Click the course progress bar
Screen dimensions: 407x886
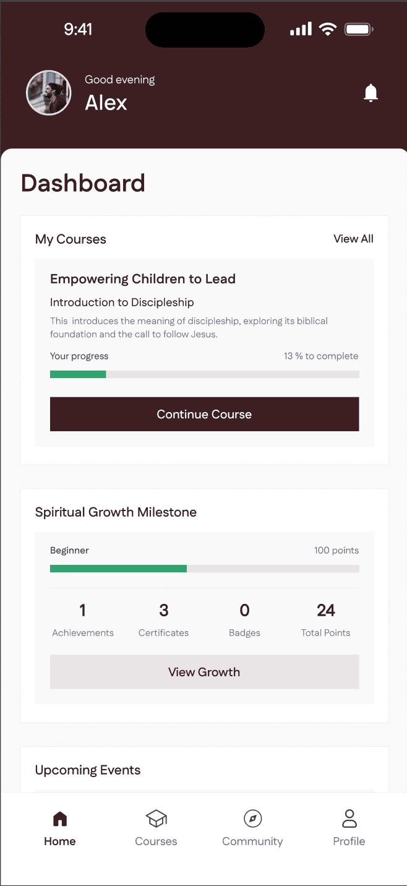(204, 374)
